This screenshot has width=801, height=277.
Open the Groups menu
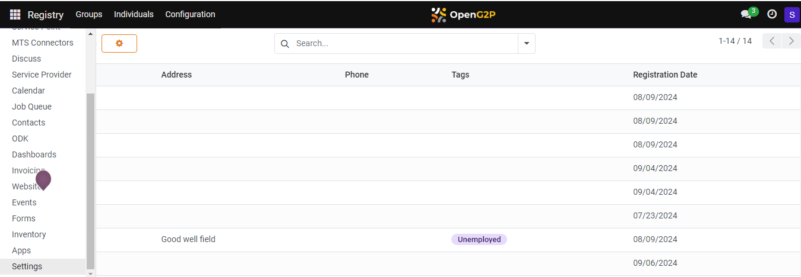coord(89,14)
